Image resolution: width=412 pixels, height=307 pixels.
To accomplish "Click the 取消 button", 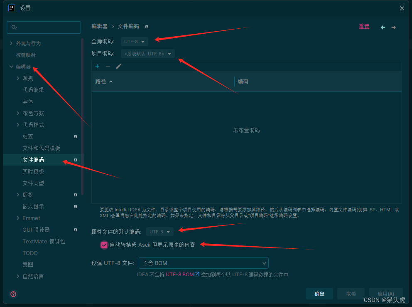I will pyautogui.click(x=351, y=294).
